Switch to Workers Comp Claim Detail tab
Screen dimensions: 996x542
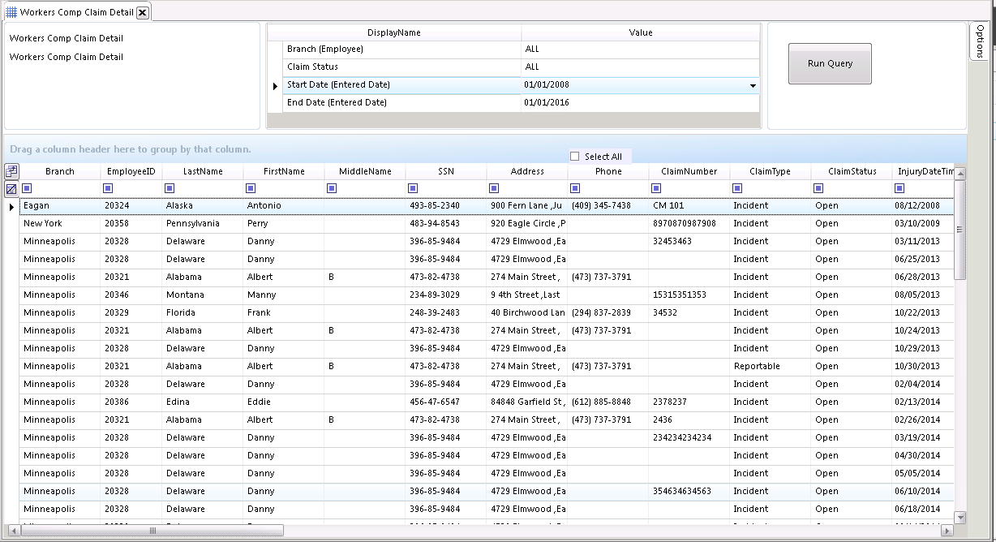[77, 12]
